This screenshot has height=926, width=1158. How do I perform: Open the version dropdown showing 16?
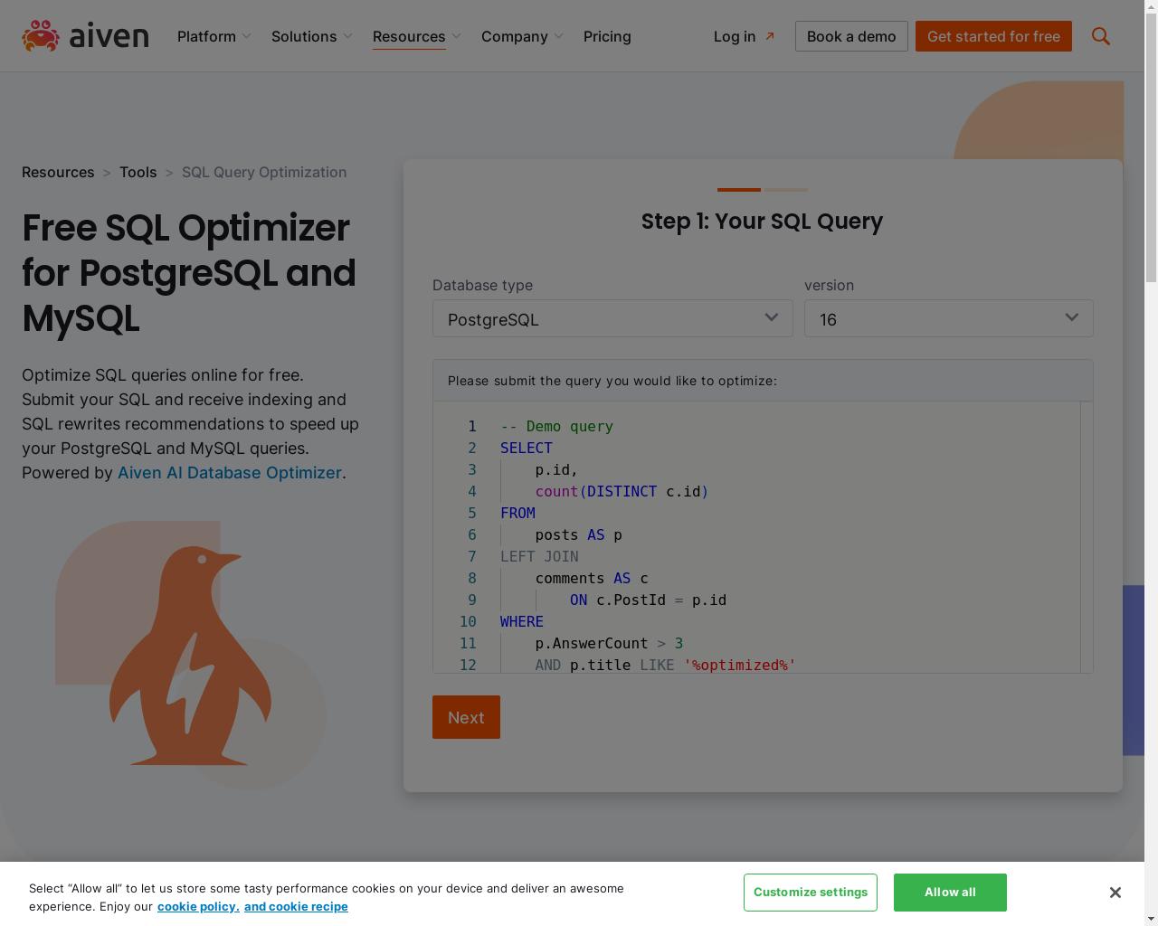949,318
